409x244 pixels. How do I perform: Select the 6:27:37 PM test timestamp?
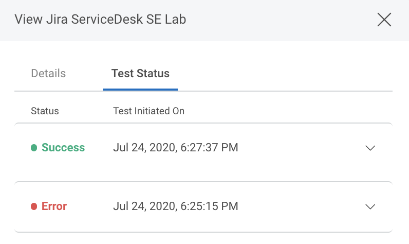tap(175, 148)
